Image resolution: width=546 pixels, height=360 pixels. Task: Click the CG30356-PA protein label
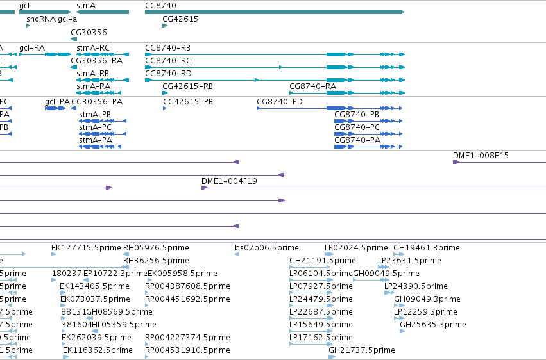[97, 102]
